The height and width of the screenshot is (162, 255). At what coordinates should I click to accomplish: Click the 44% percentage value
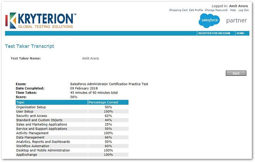pyautogui.click(x=108, y=120)
